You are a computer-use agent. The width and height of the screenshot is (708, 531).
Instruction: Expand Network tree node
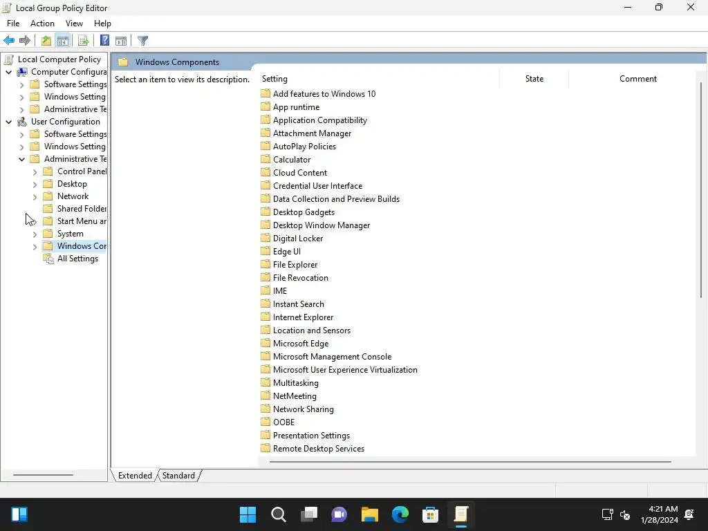coord(35,196)
